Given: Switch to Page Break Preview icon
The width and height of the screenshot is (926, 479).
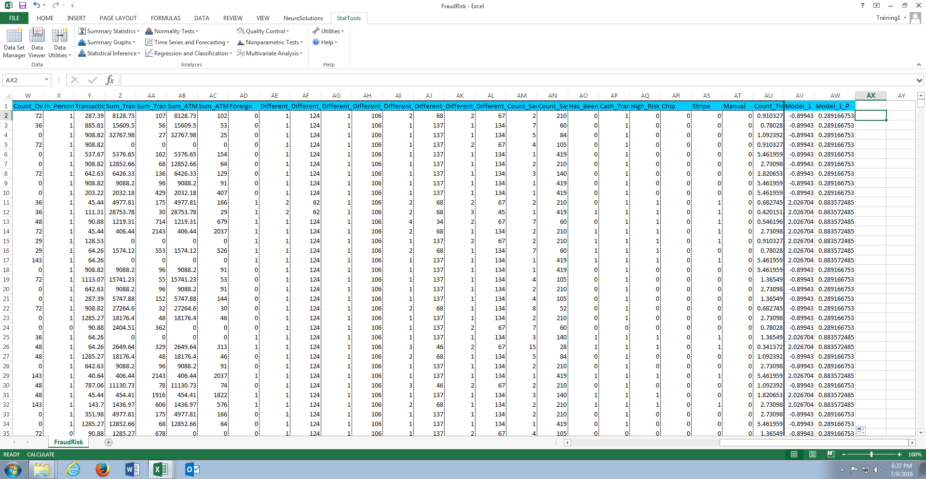Looking at the screenshot, I should (x=831, y=454).
